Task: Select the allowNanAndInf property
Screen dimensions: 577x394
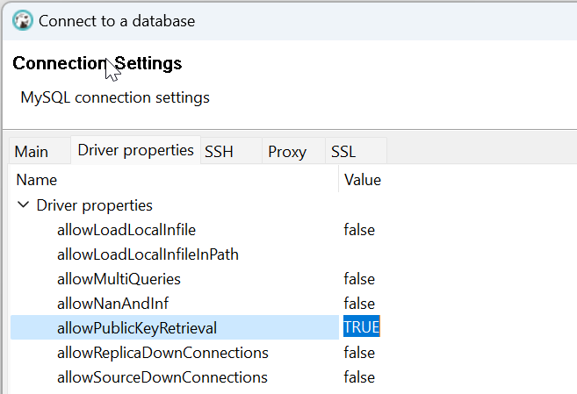Action: [x=112, y=304]
